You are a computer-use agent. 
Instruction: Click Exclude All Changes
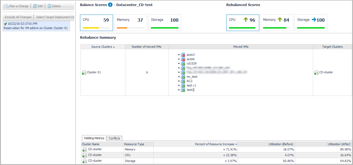(18, 17)
